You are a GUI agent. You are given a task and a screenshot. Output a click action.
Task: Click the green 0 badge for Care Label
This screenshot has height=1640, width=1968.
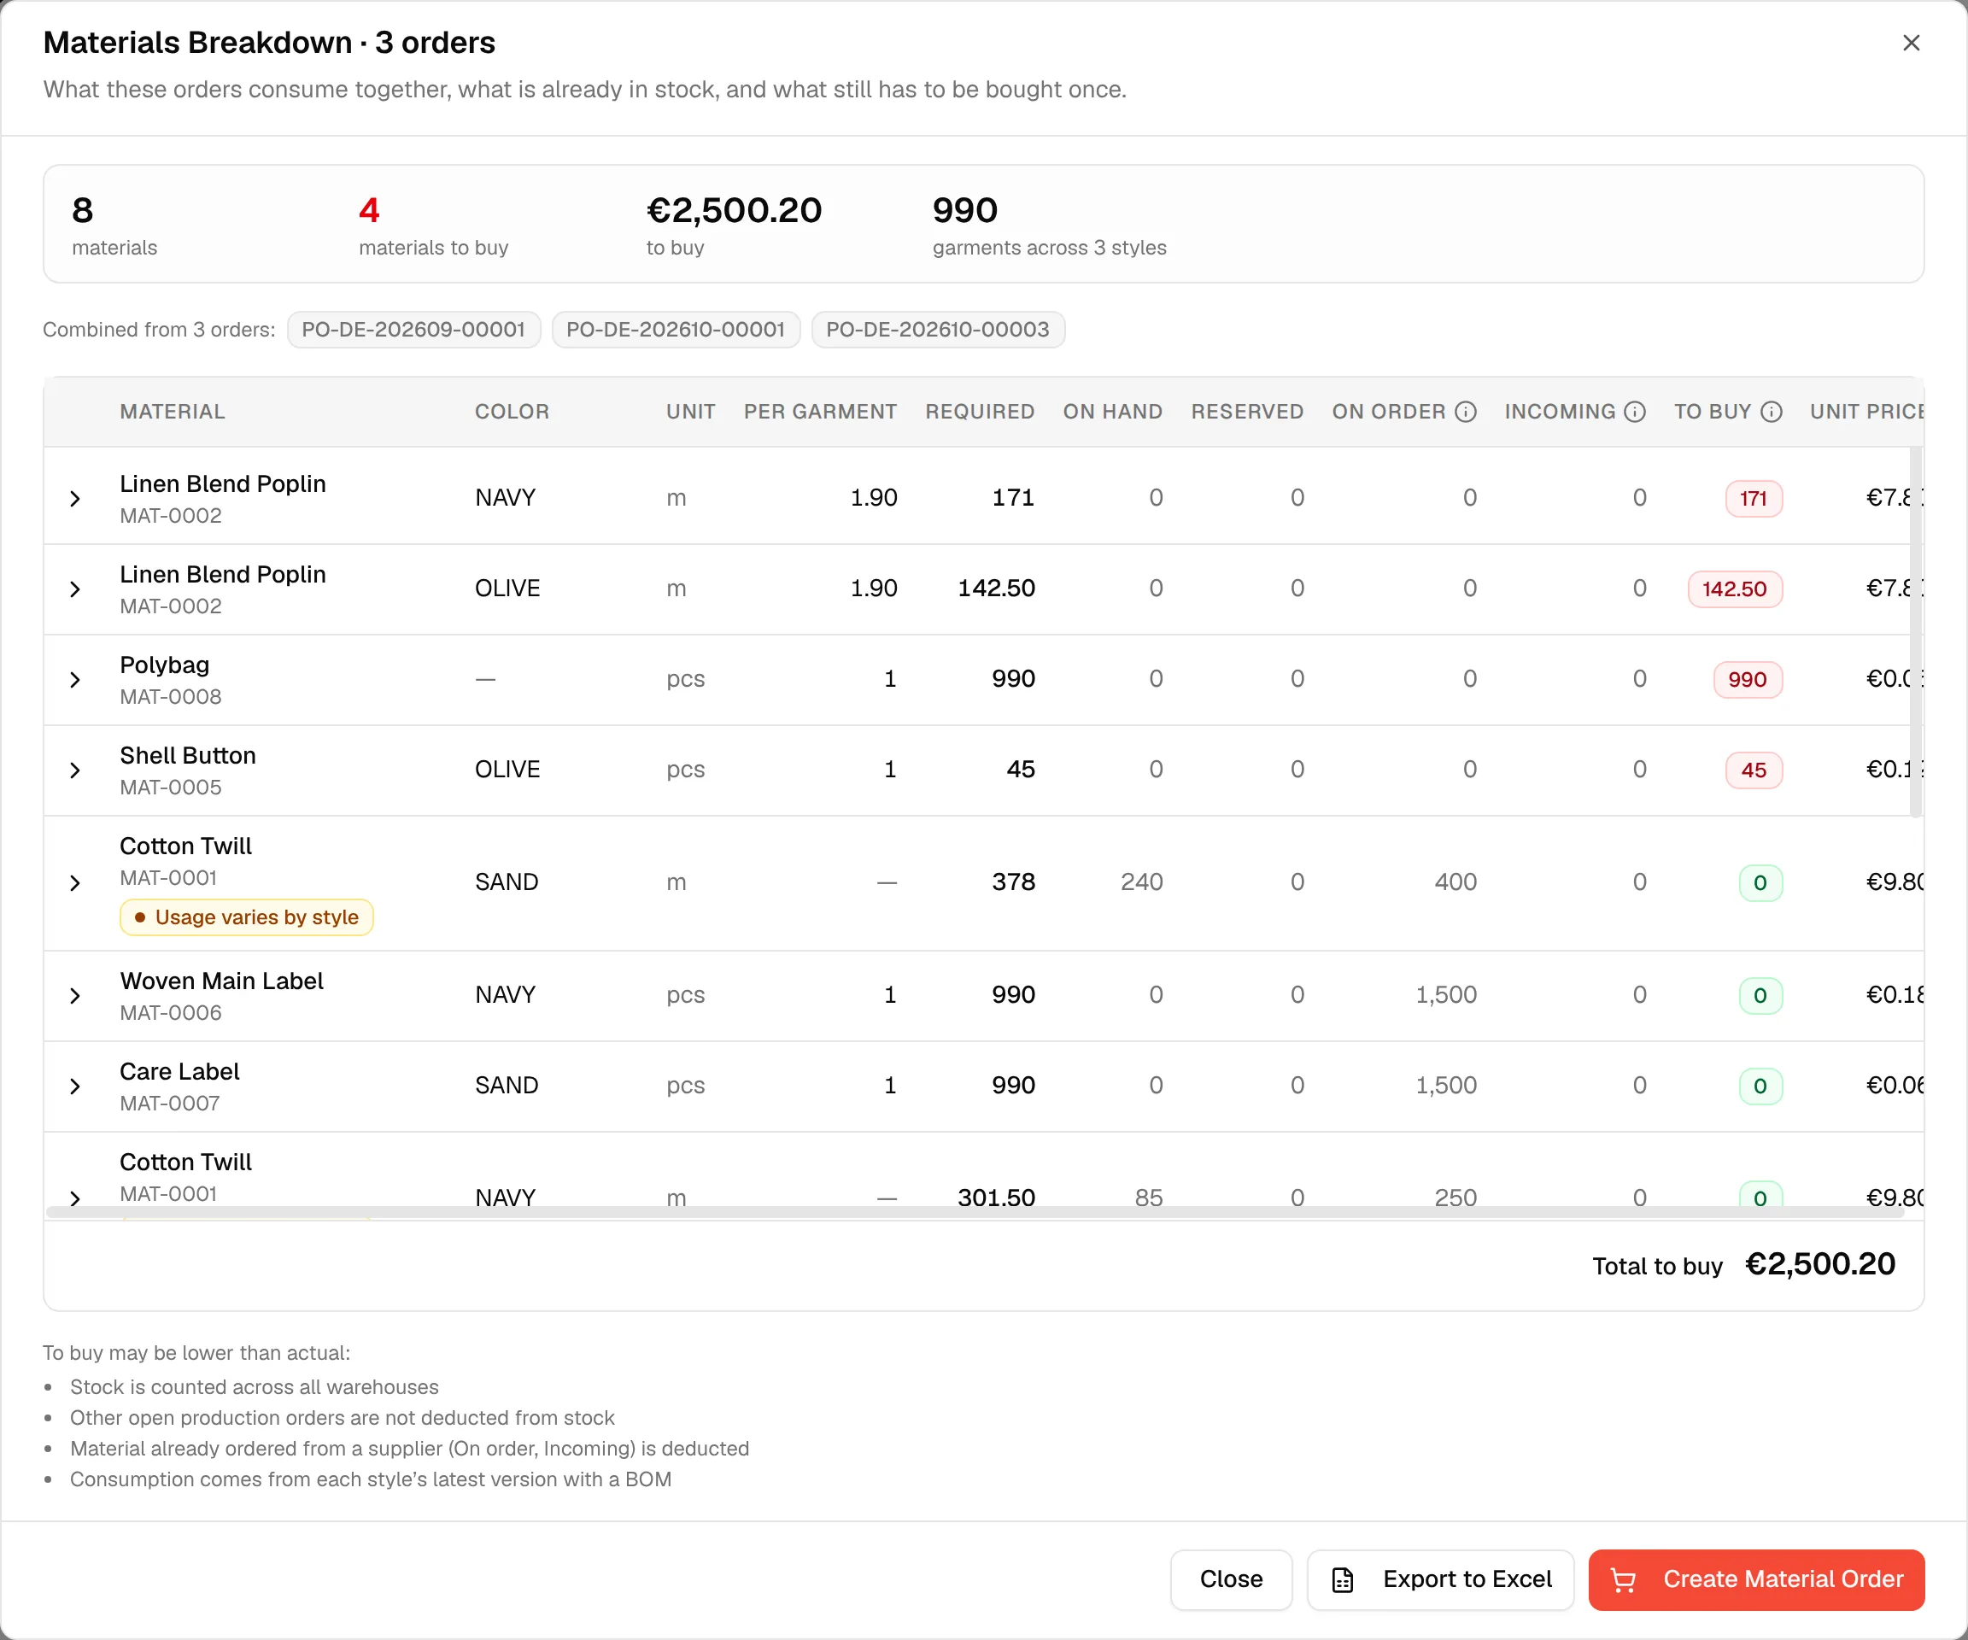point(1760,1086)
